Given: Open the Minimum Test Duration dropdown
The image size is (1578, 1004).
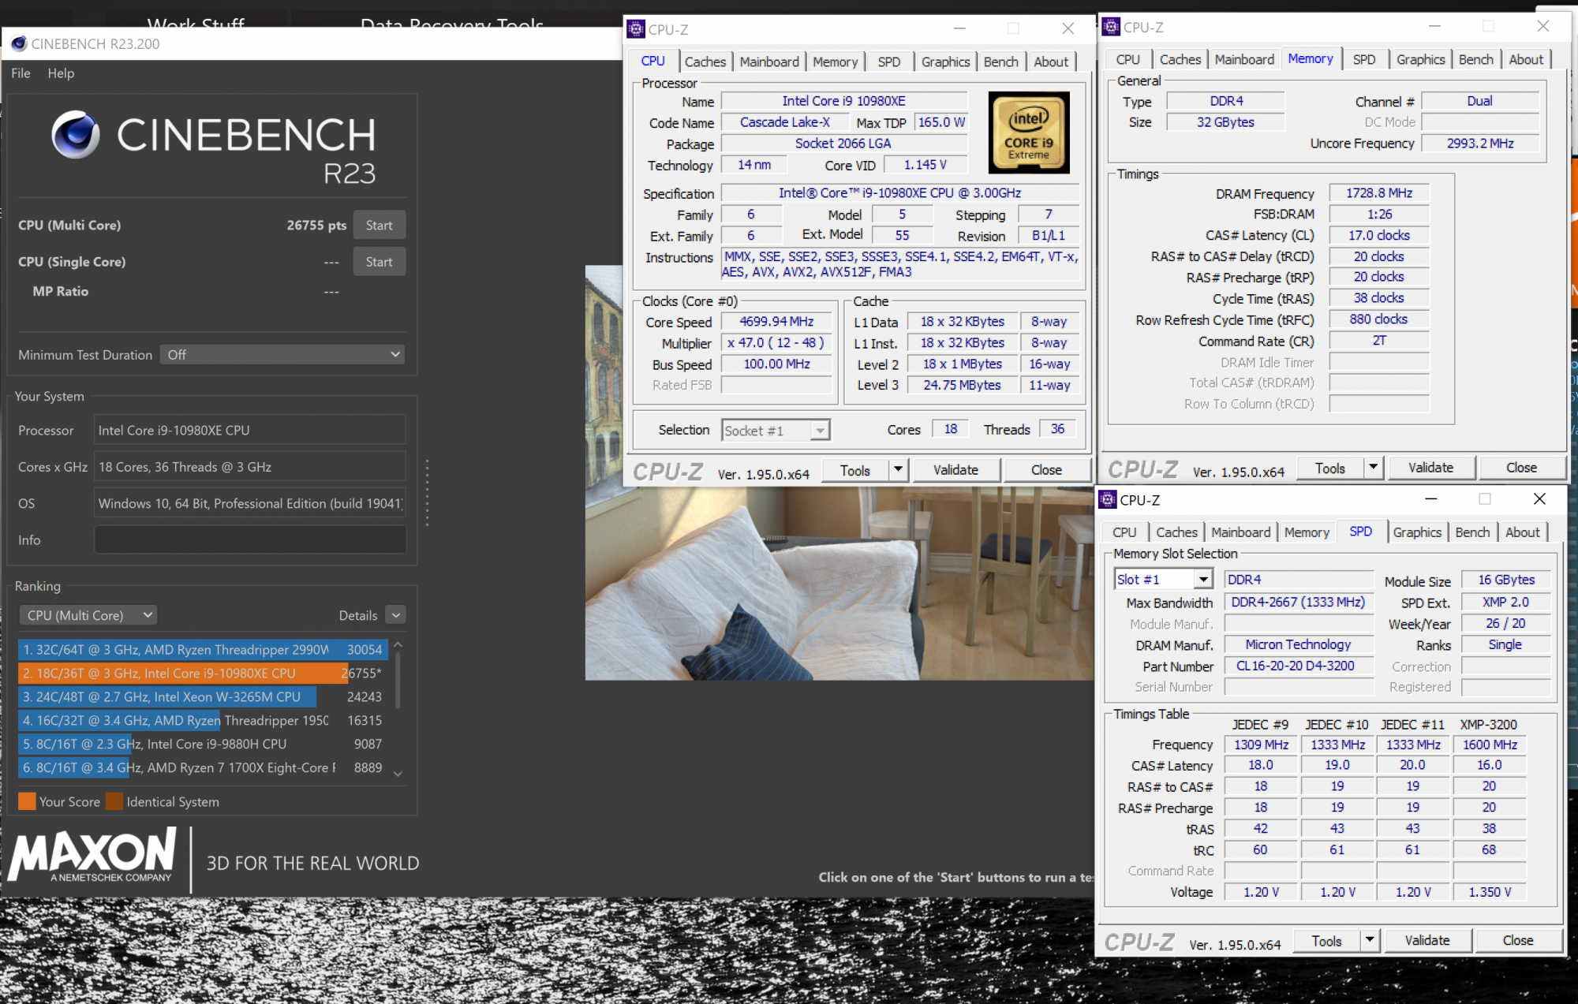Looking at the screenshot, I should coord(282,355).
